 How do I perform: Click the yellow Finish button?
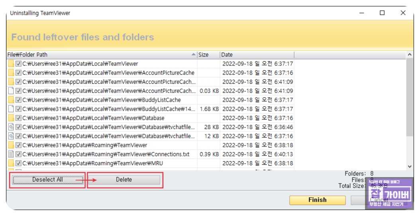318,200
